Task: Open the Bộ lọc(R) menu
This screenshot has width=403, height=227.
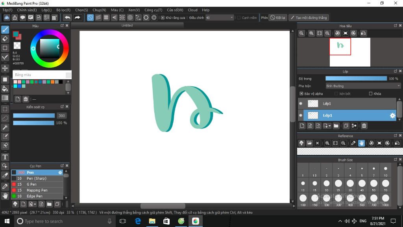Action: pyautogui.click(x=63, y=10)
